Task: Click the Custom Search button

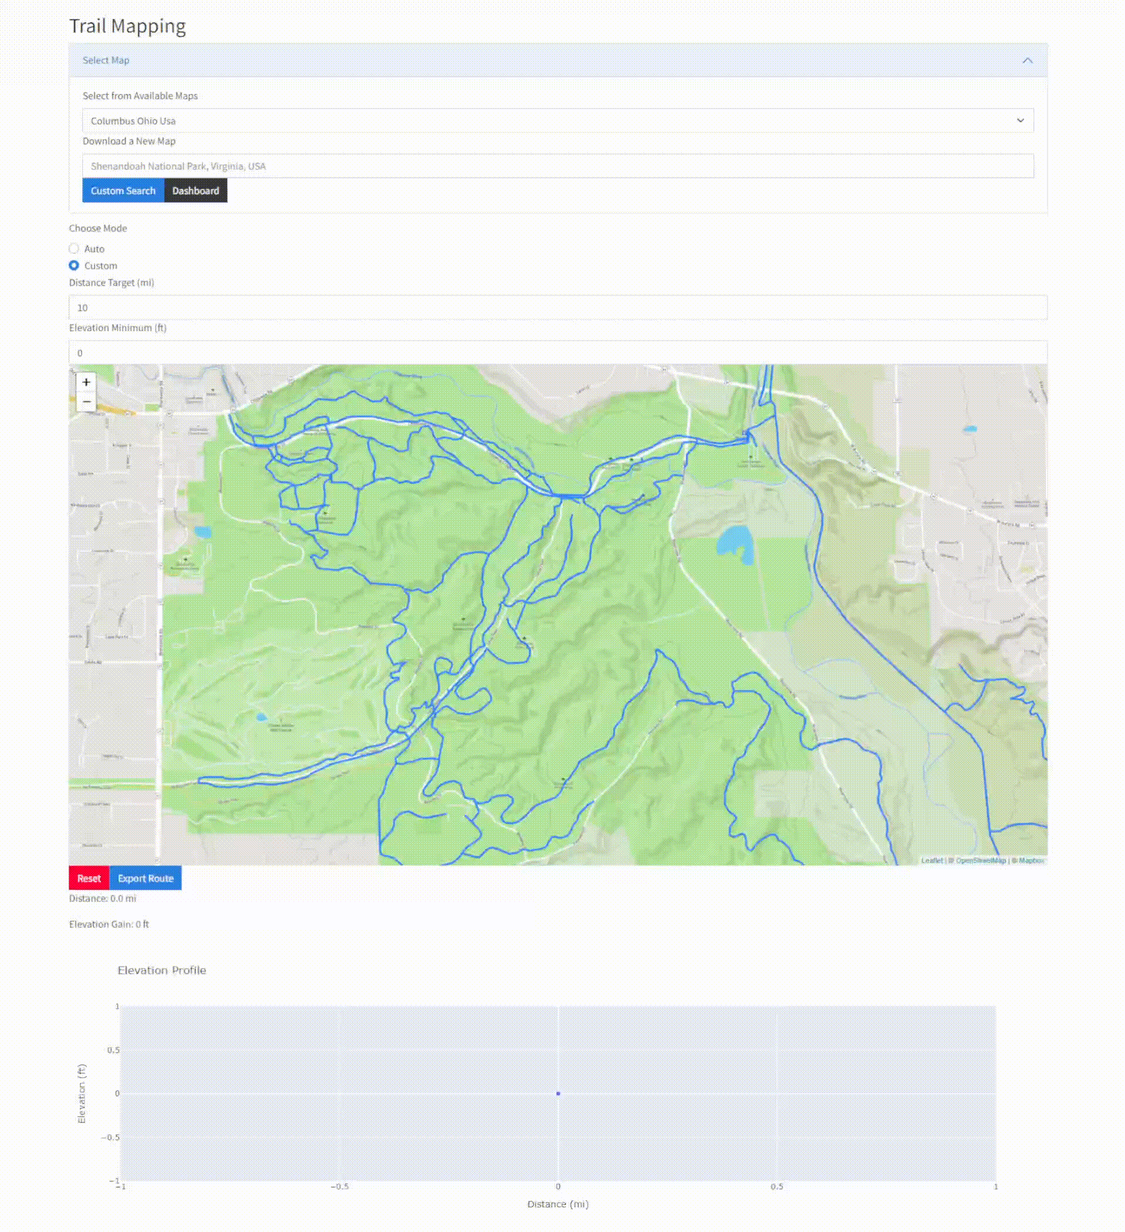Action: (x=123, y=191)
